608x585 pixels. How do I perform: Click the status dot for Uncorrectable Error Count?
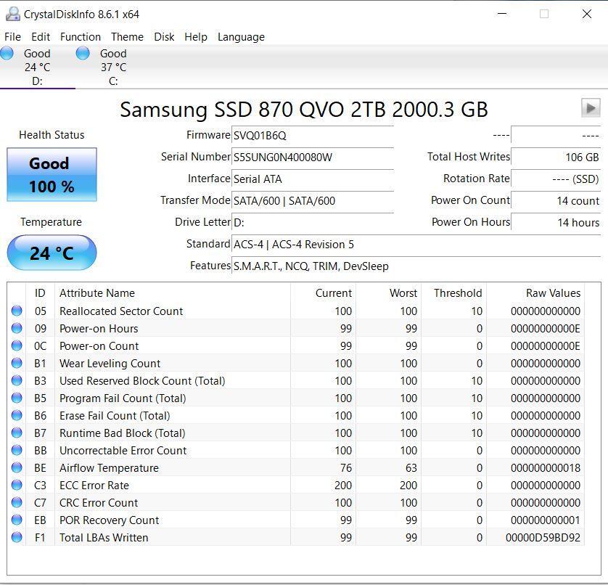click(x=17, y=450)
